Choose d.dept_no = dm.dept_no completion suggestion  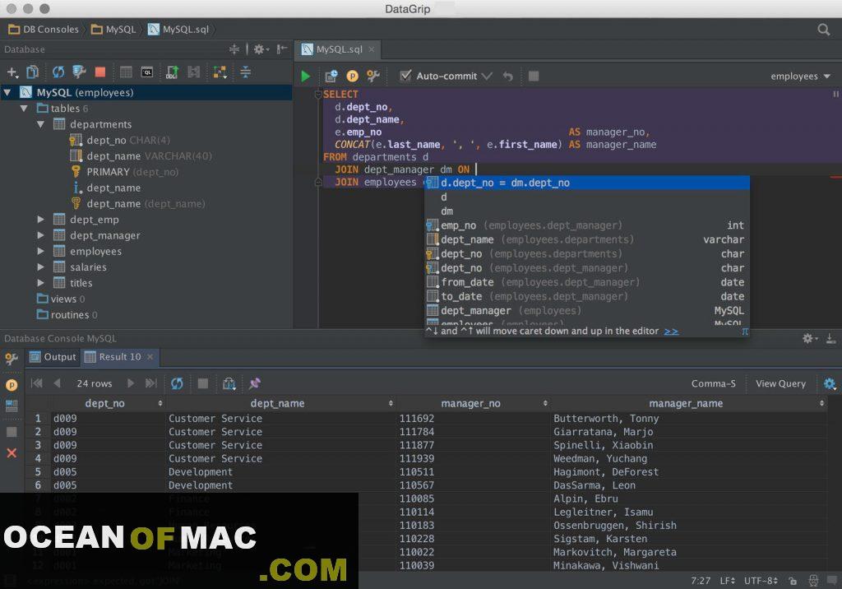(587, 183)
